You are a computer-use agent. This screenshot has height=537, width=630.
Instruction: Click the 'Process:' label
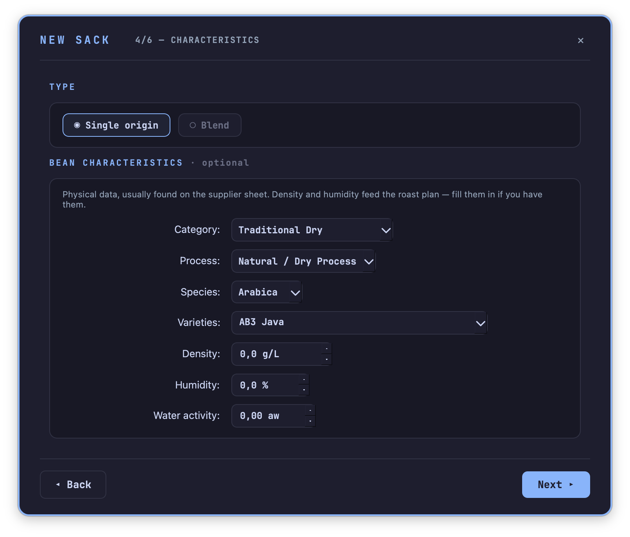coord(200,261)
